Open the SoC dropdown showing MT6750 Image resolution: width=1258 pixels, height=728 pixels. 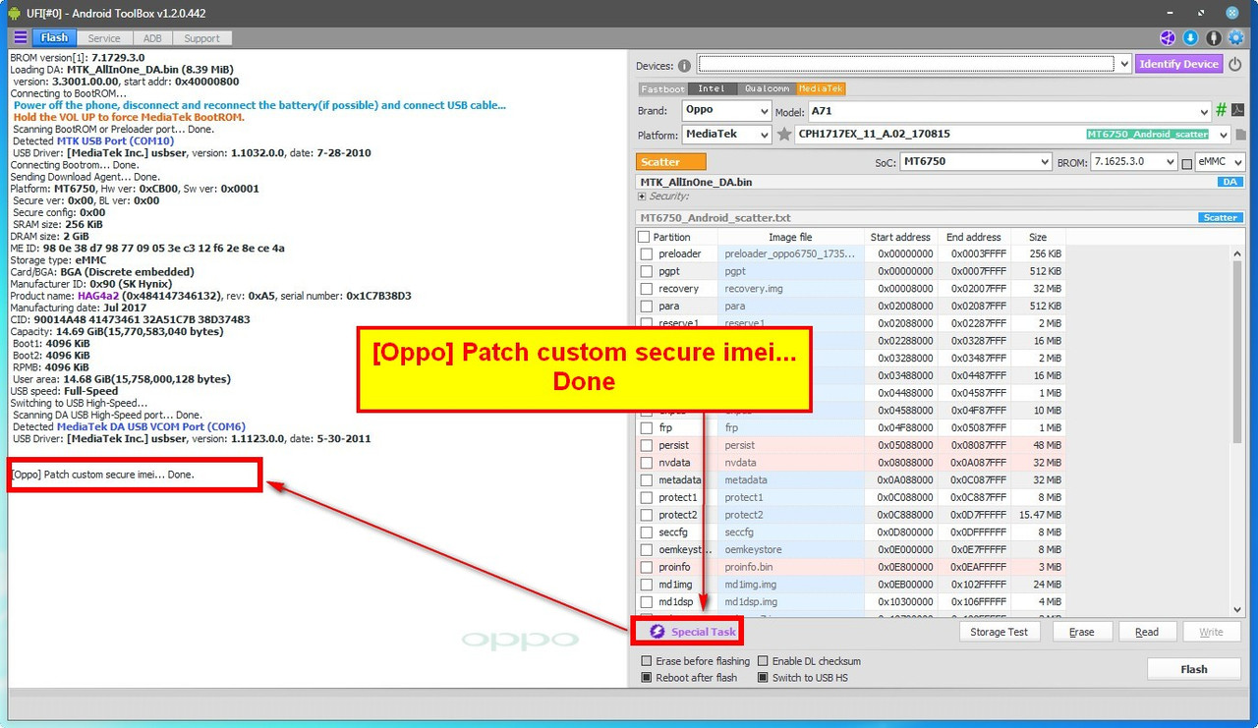click(976, 161)
